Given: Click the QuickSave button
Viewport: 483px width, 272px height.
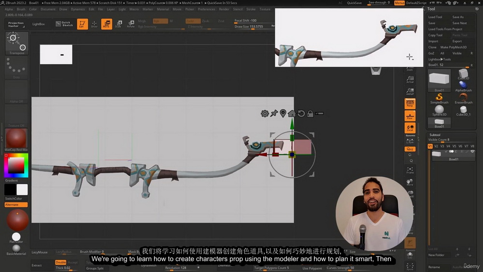Looking at the screenshot, I should (x=354, y=3).
